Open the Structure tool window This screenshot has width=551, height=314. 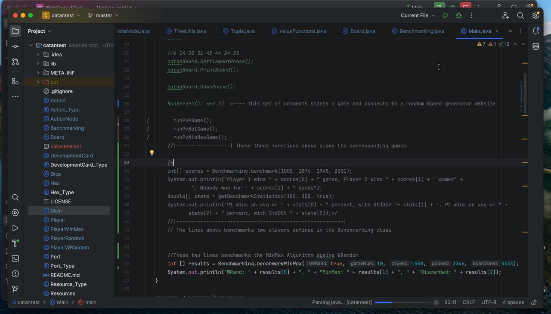click(x=15, y=81)
